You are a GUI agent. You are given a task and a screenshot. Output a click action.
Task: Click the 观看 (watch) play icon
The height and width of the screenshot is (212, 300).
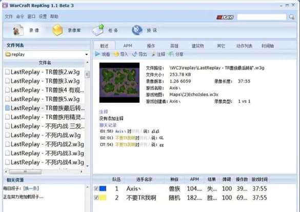click(x=97, y=54)
